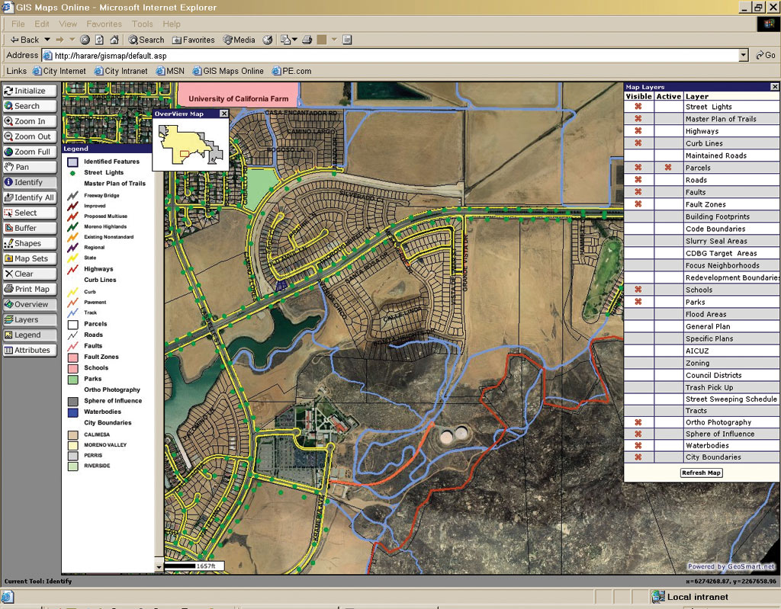Image resolution: width=781 pixels, height=609 pixels.
Task: Close the Map Layers panel
Action: coord(775,87)
